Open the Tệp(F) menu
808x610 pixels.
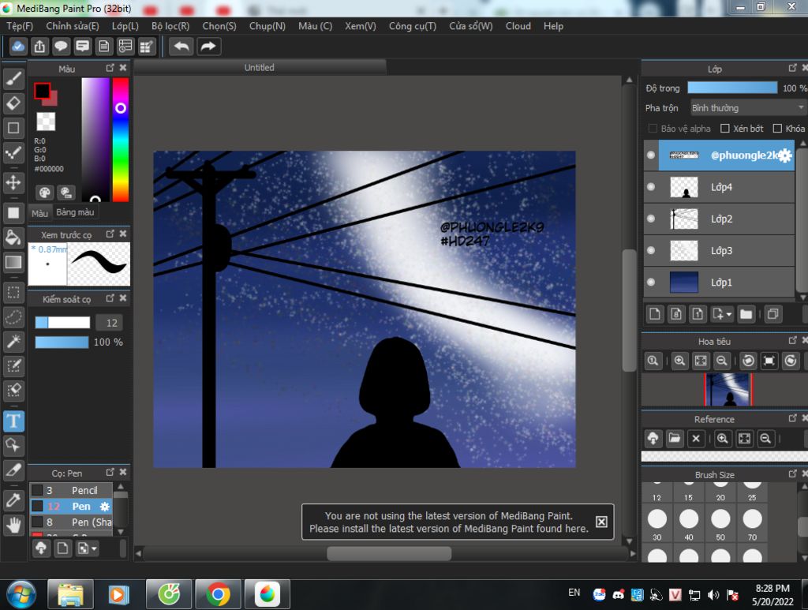(20, 26)
